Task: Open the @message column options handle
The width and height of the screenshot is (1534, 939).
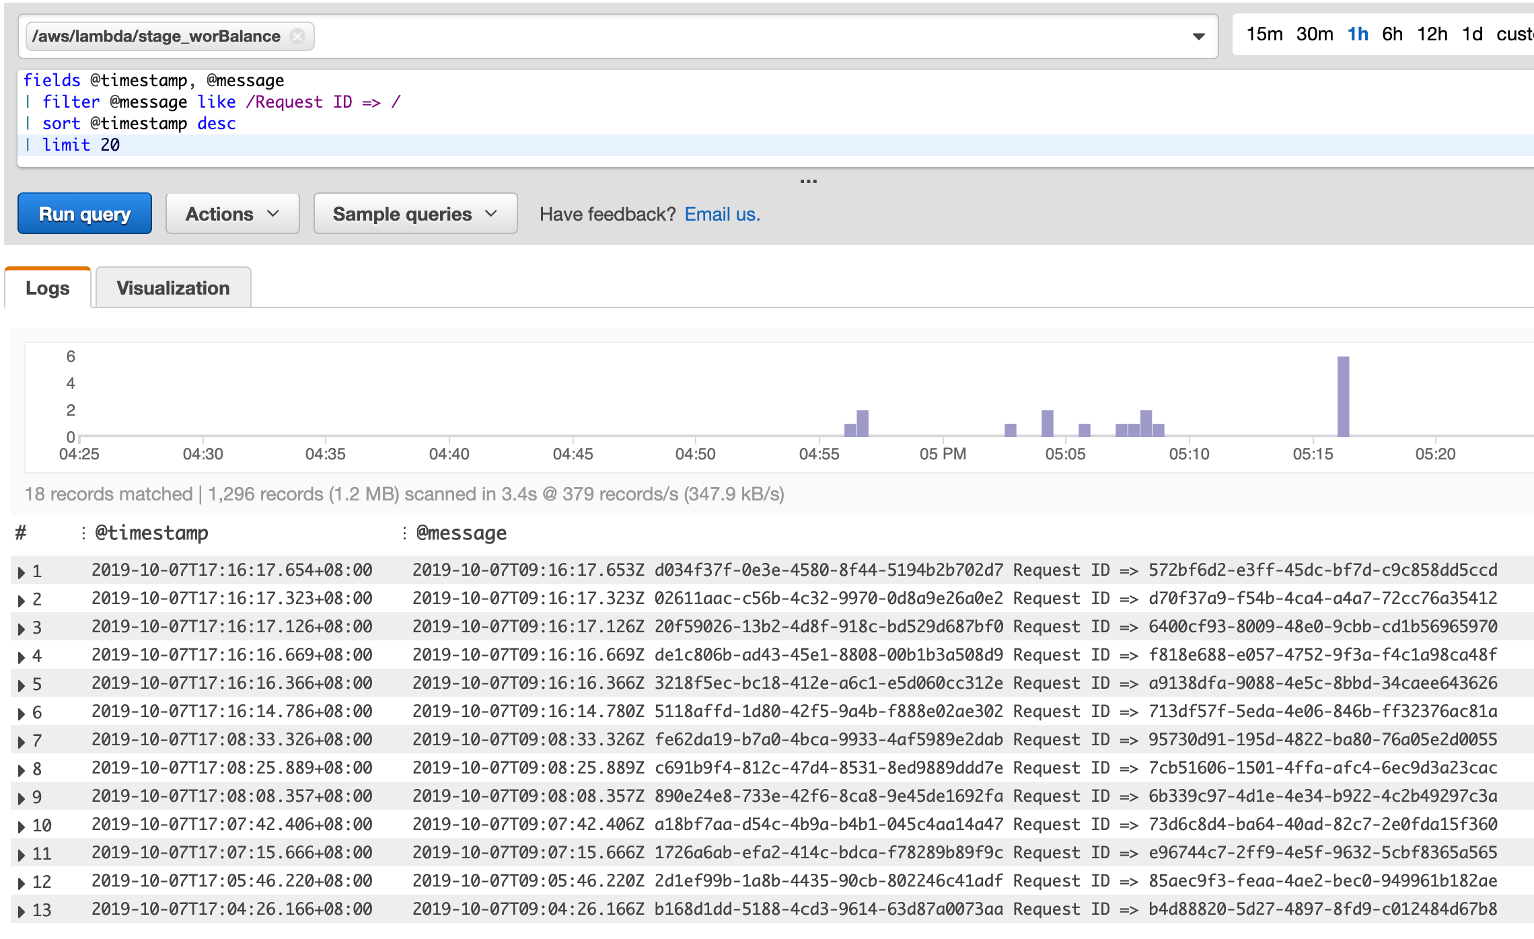Action: [404, 533]
